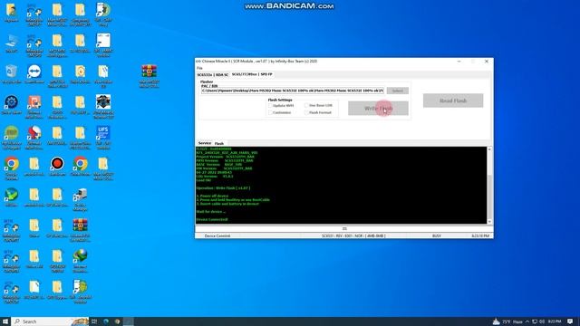Screen dimensions: 580x326
Task: Open the Bandicam desktop icon
Action: point(57,166)
